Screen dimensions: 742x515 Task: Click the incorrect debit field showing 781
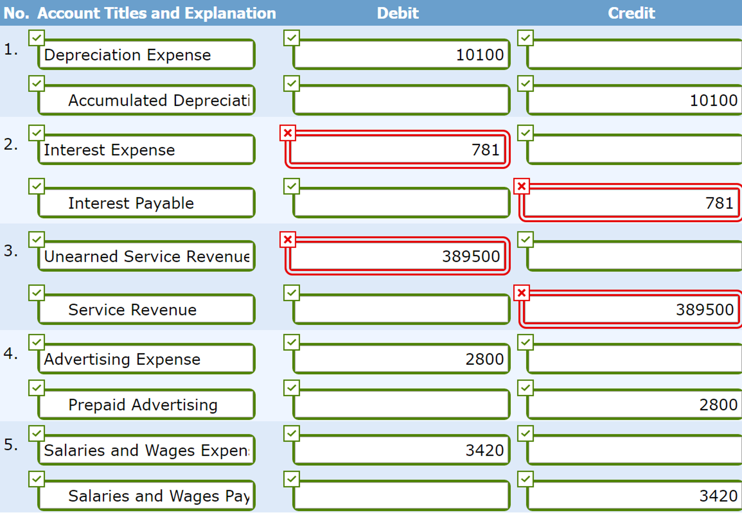point(398,150)
